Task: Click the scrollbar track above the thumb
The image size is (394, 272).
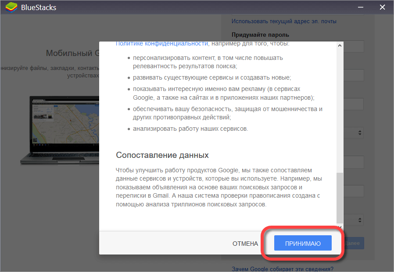Action: point(340,109)
